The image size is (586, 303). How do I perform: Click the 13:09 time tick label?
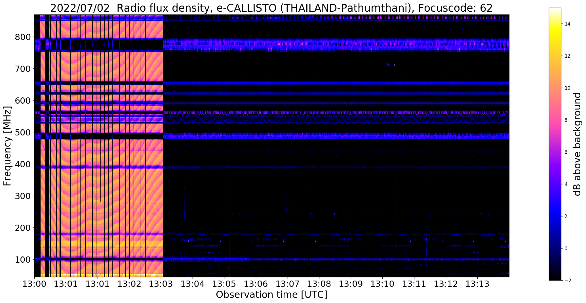pos(351,283)
